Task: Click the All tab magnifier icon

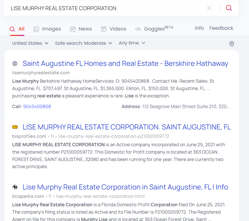Action: [x=12, y=29]
